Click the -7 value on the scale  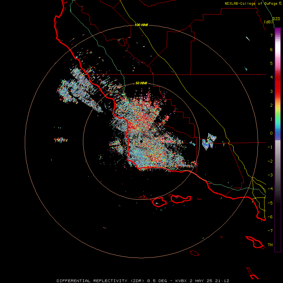pos(270,231)
